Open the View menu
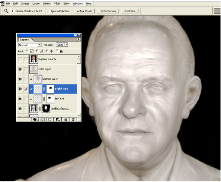221x182 pixels. [x=66, y=3]
